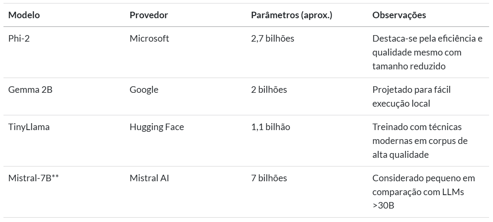The width and height of the screenshot is (493, 222).
Task: Click the Modelo column header
Action: point(24,15)
